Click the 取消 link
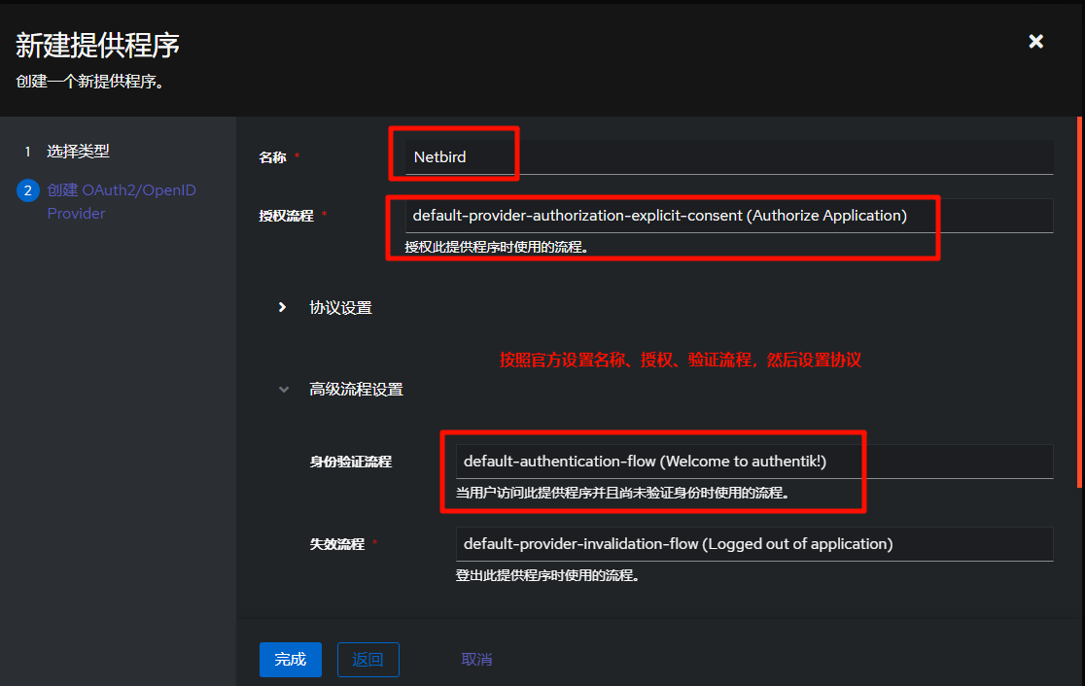 coord(476,660)
